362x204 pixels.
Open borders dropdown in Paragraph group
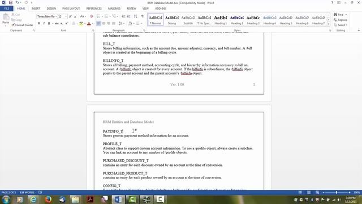pos(141,23)
